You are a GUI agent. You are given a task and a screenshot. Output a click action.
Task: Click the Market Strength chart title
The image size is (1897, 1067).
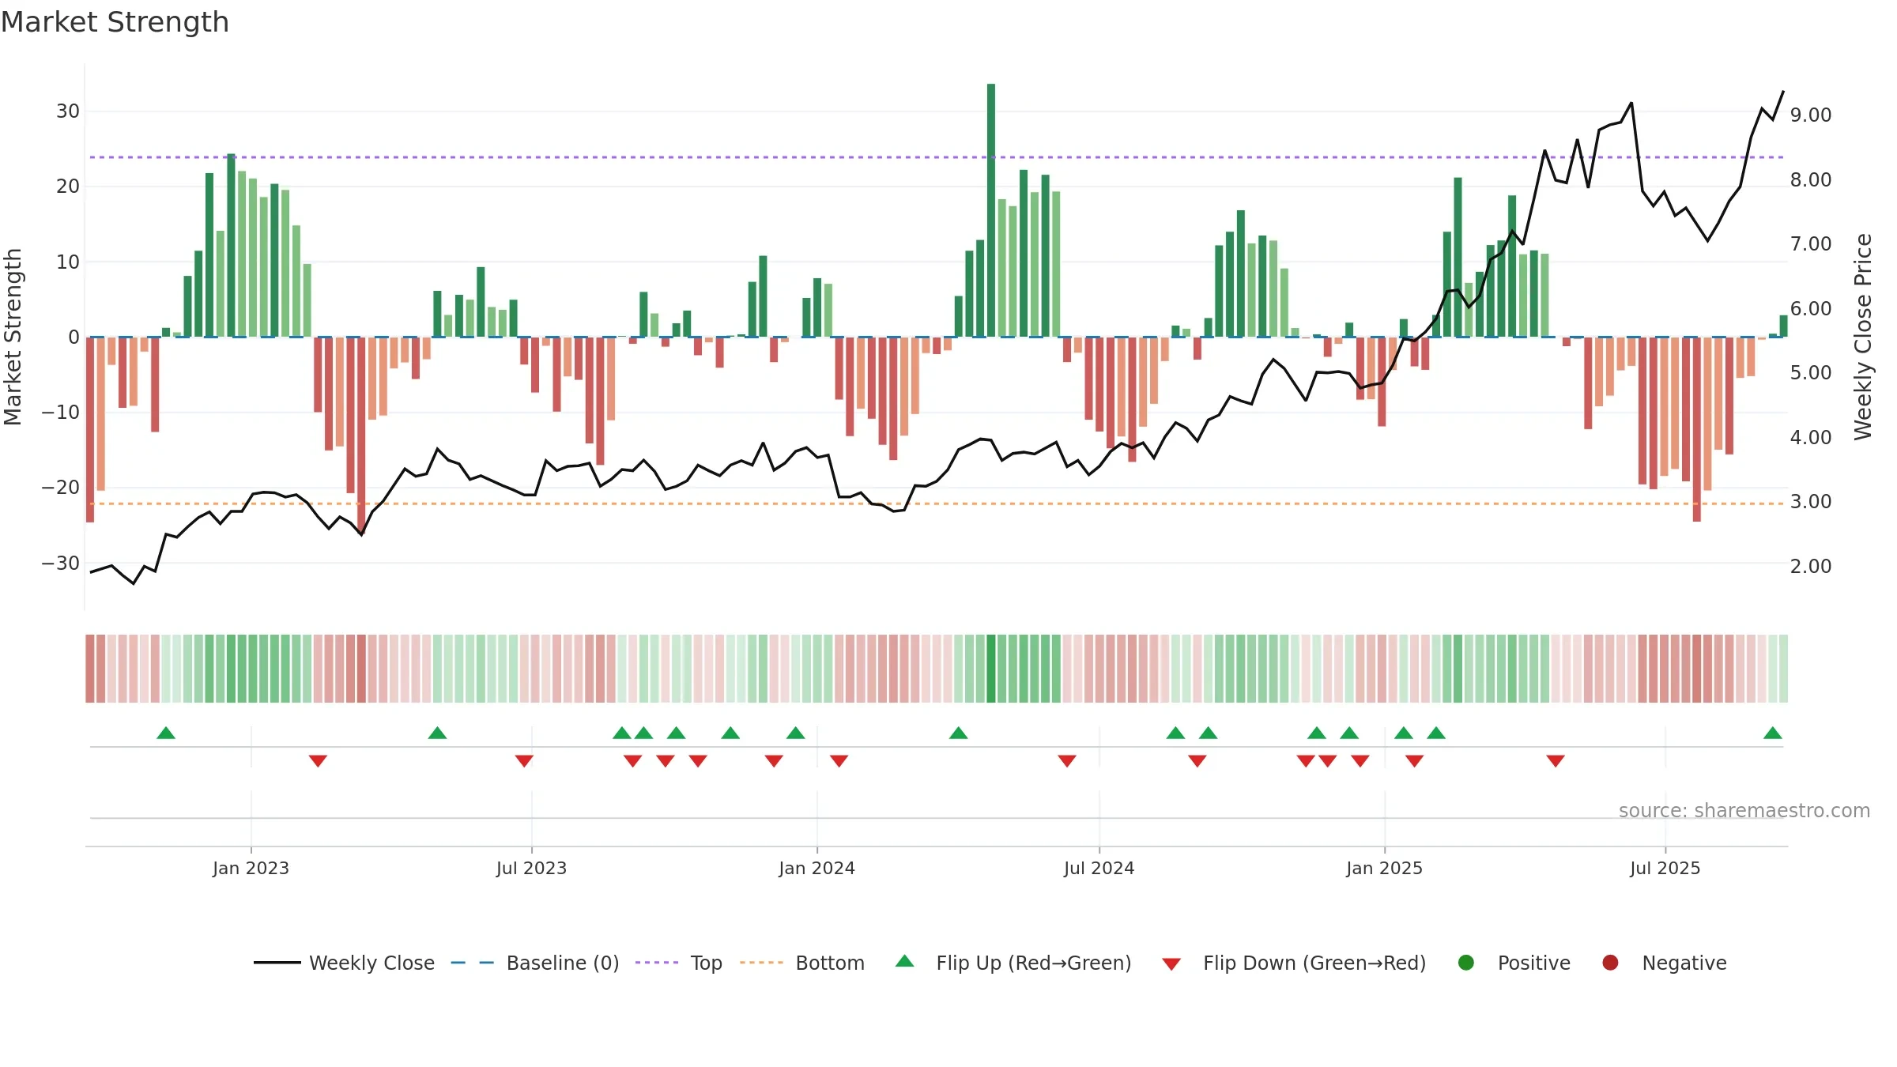click(x=115, y=22)
